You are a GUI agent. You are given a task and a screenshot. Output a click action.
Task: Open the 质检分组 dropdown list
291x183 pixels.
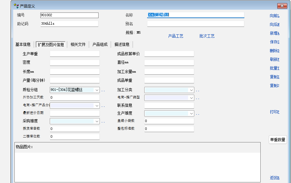97,90
